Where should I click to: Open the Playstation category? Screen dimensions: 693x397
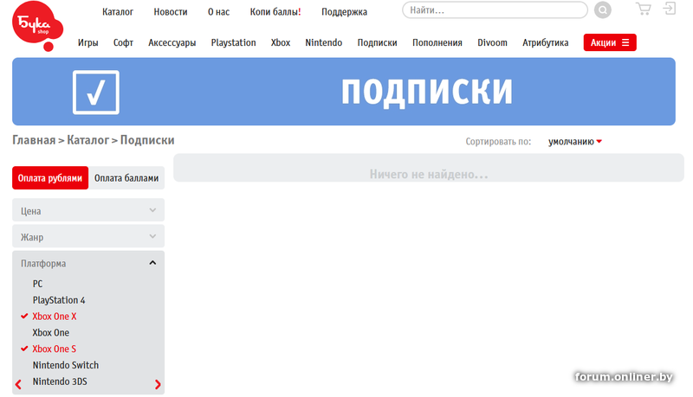pyautogui.click(x=233, y=42)
